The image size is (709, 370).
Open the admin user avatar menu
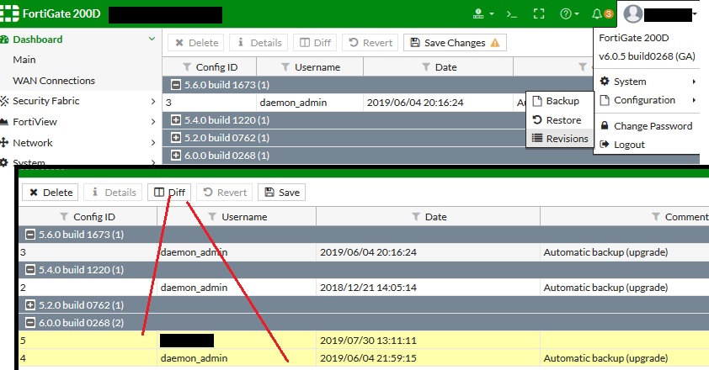(633, 14)
